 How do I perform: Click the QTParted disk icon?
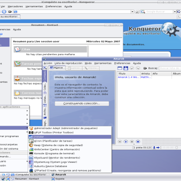(x=31, y=171)
